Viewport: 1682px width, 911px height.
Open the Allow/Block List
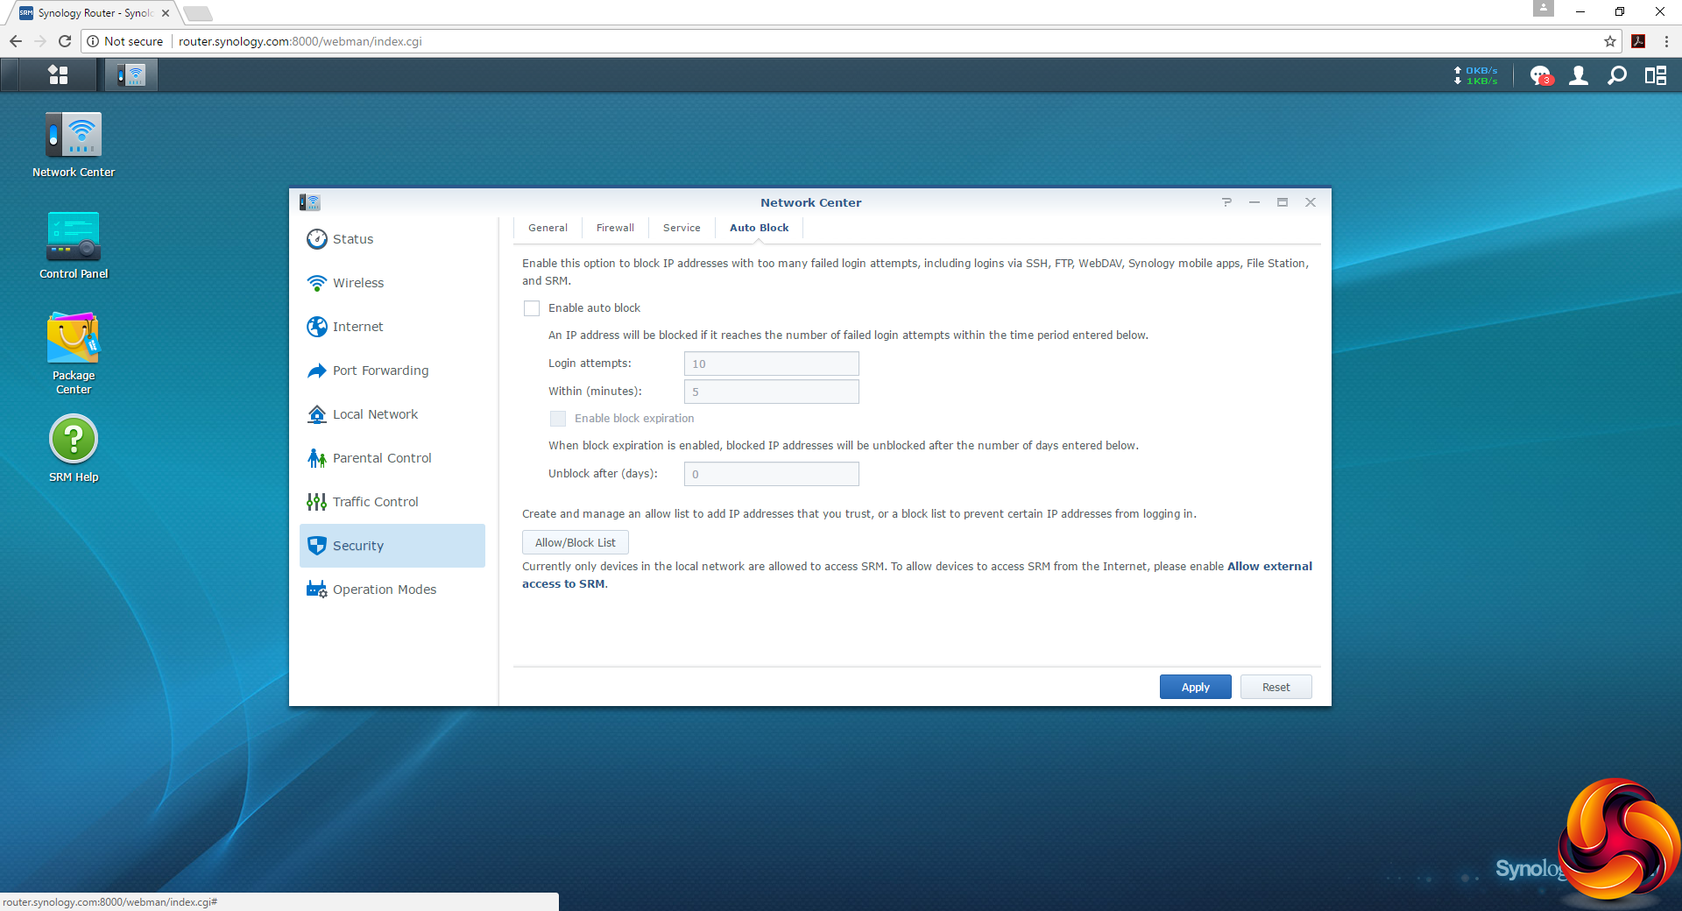576,543
